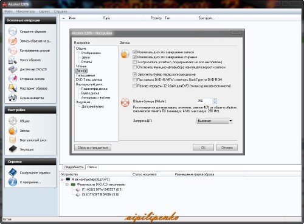
Task: Open О программе info icon
Action: point(13,182)
